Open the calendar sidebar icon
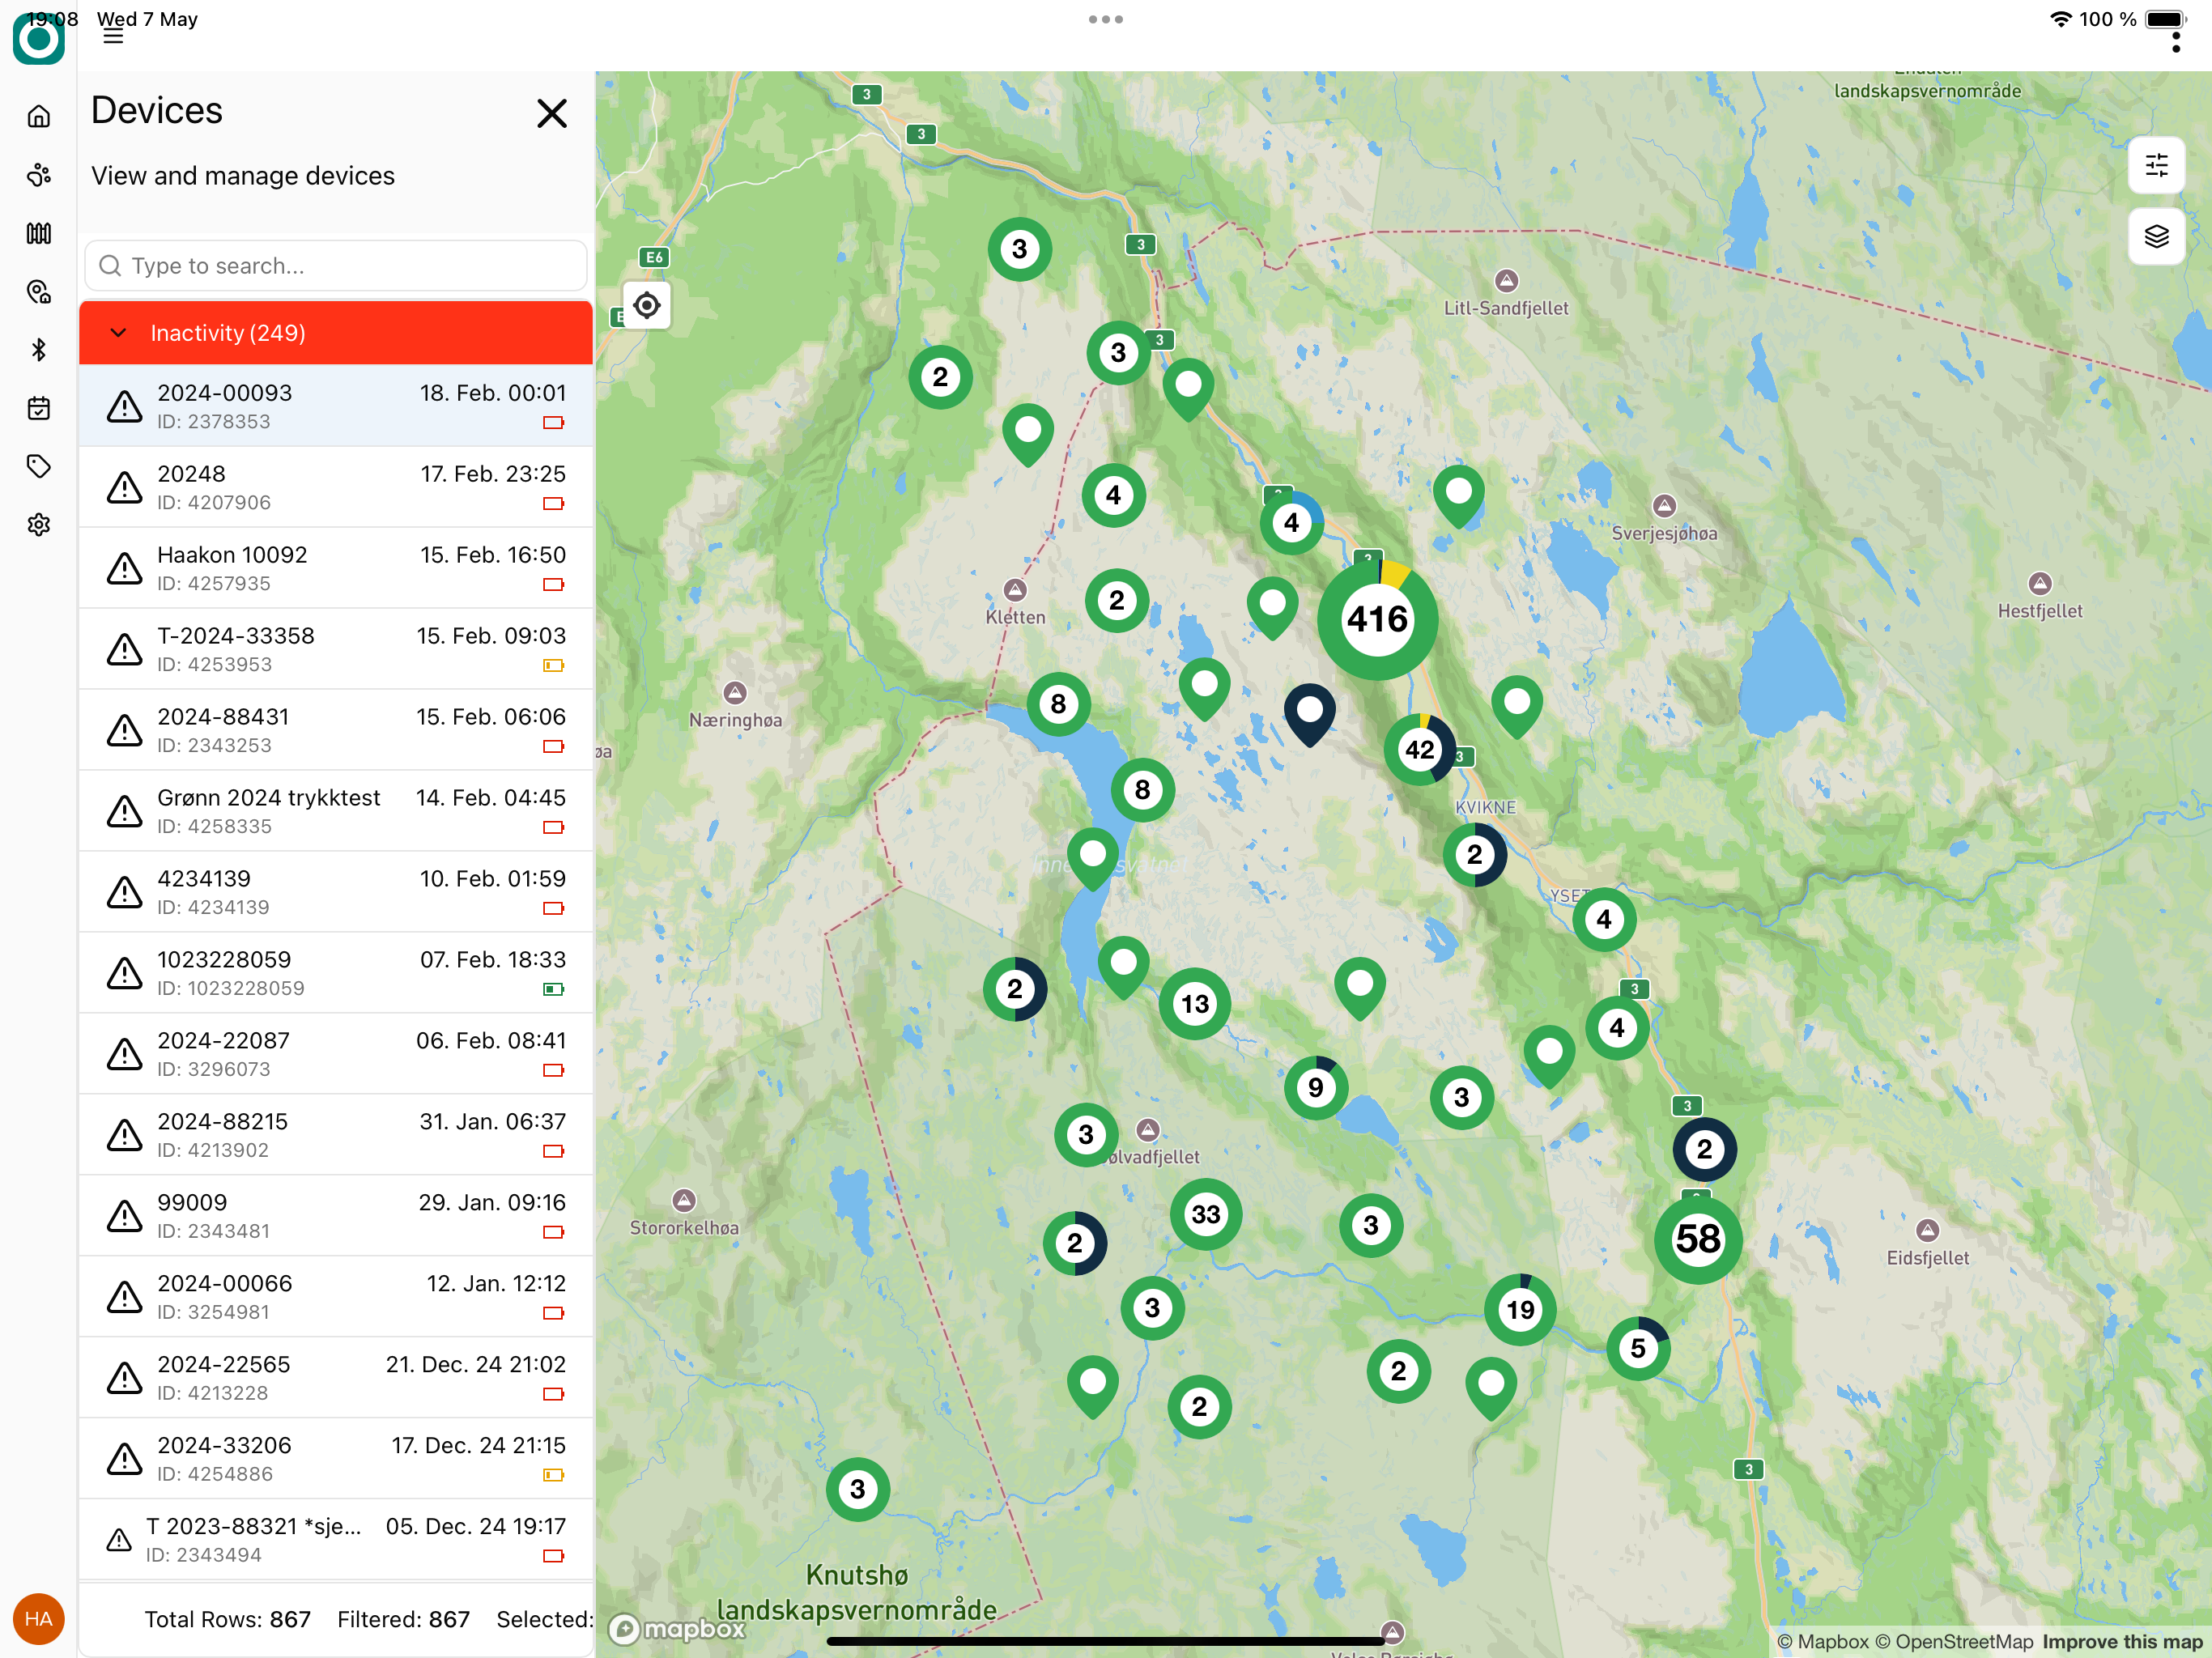This screenshot has width=2212, height=1658. tap(39, 408)
